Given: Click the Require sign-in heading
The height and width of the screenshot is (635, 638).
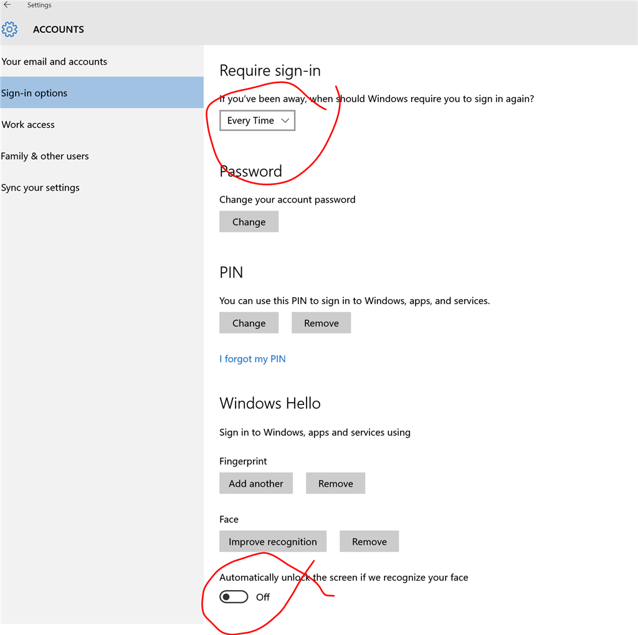Looking at the screenshot, I should pos(270,71).
